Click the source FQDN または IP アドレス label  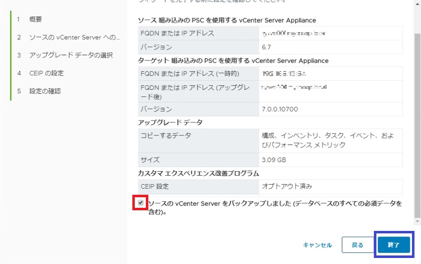click(x=177, y=33)
